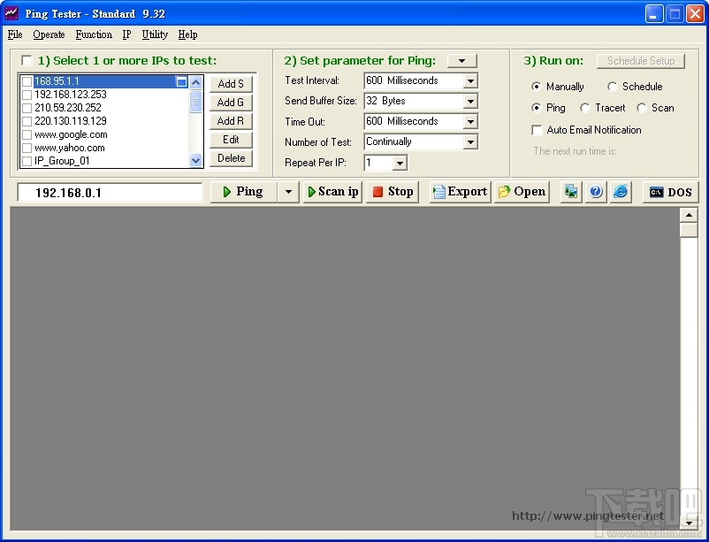Select the Manually run option
Screen dimensions: 709x542
[537, 86]
